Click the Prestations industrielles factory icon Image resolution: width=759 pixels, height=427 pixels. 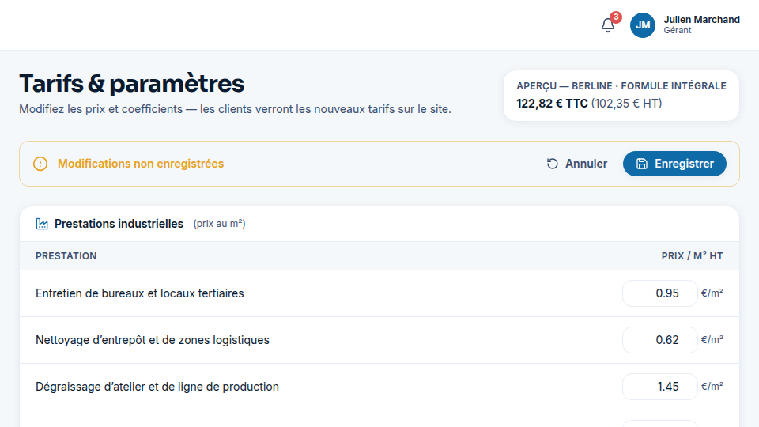(42, 224)
